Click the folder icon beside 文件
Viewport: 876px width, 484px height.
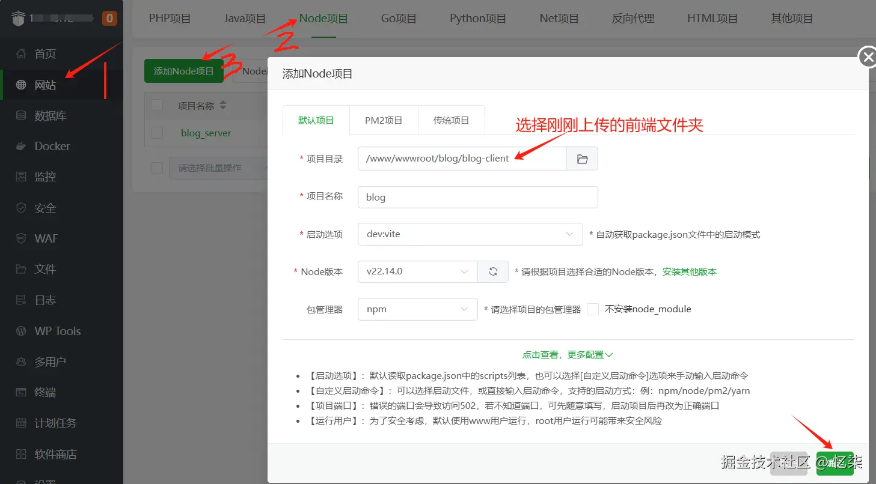[x=21, y=269]
